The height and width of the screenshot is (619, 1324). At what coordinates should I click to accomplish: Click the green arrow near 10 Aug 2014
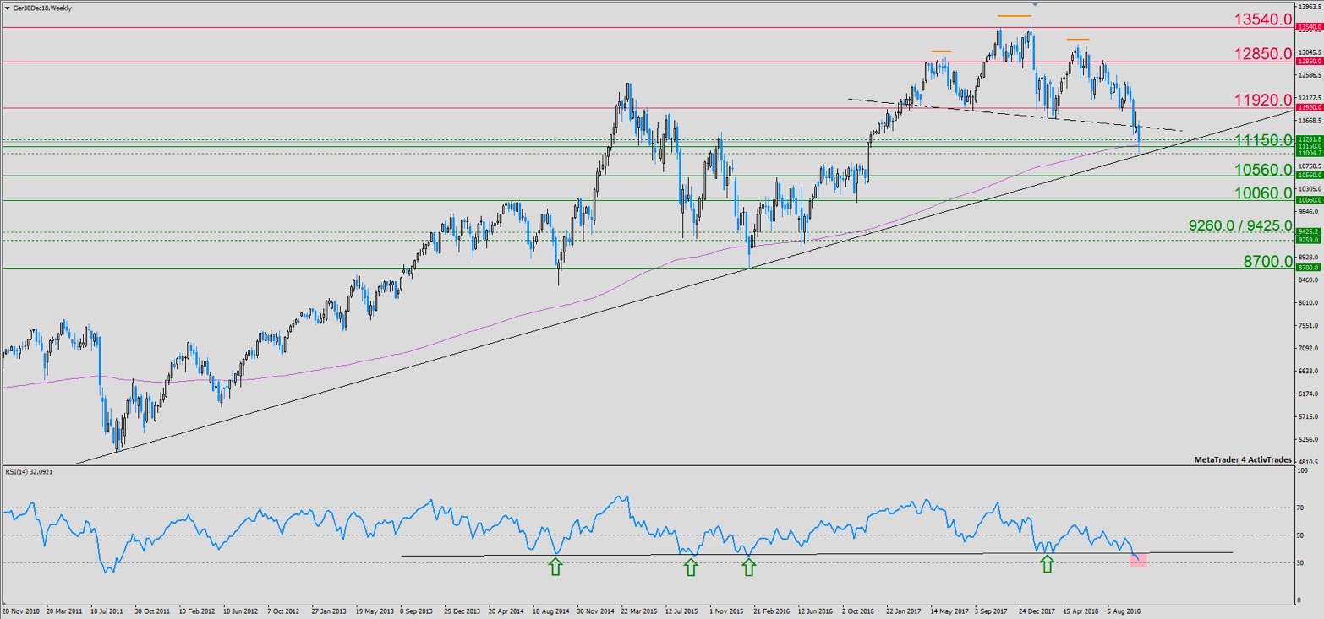point(555,567)
